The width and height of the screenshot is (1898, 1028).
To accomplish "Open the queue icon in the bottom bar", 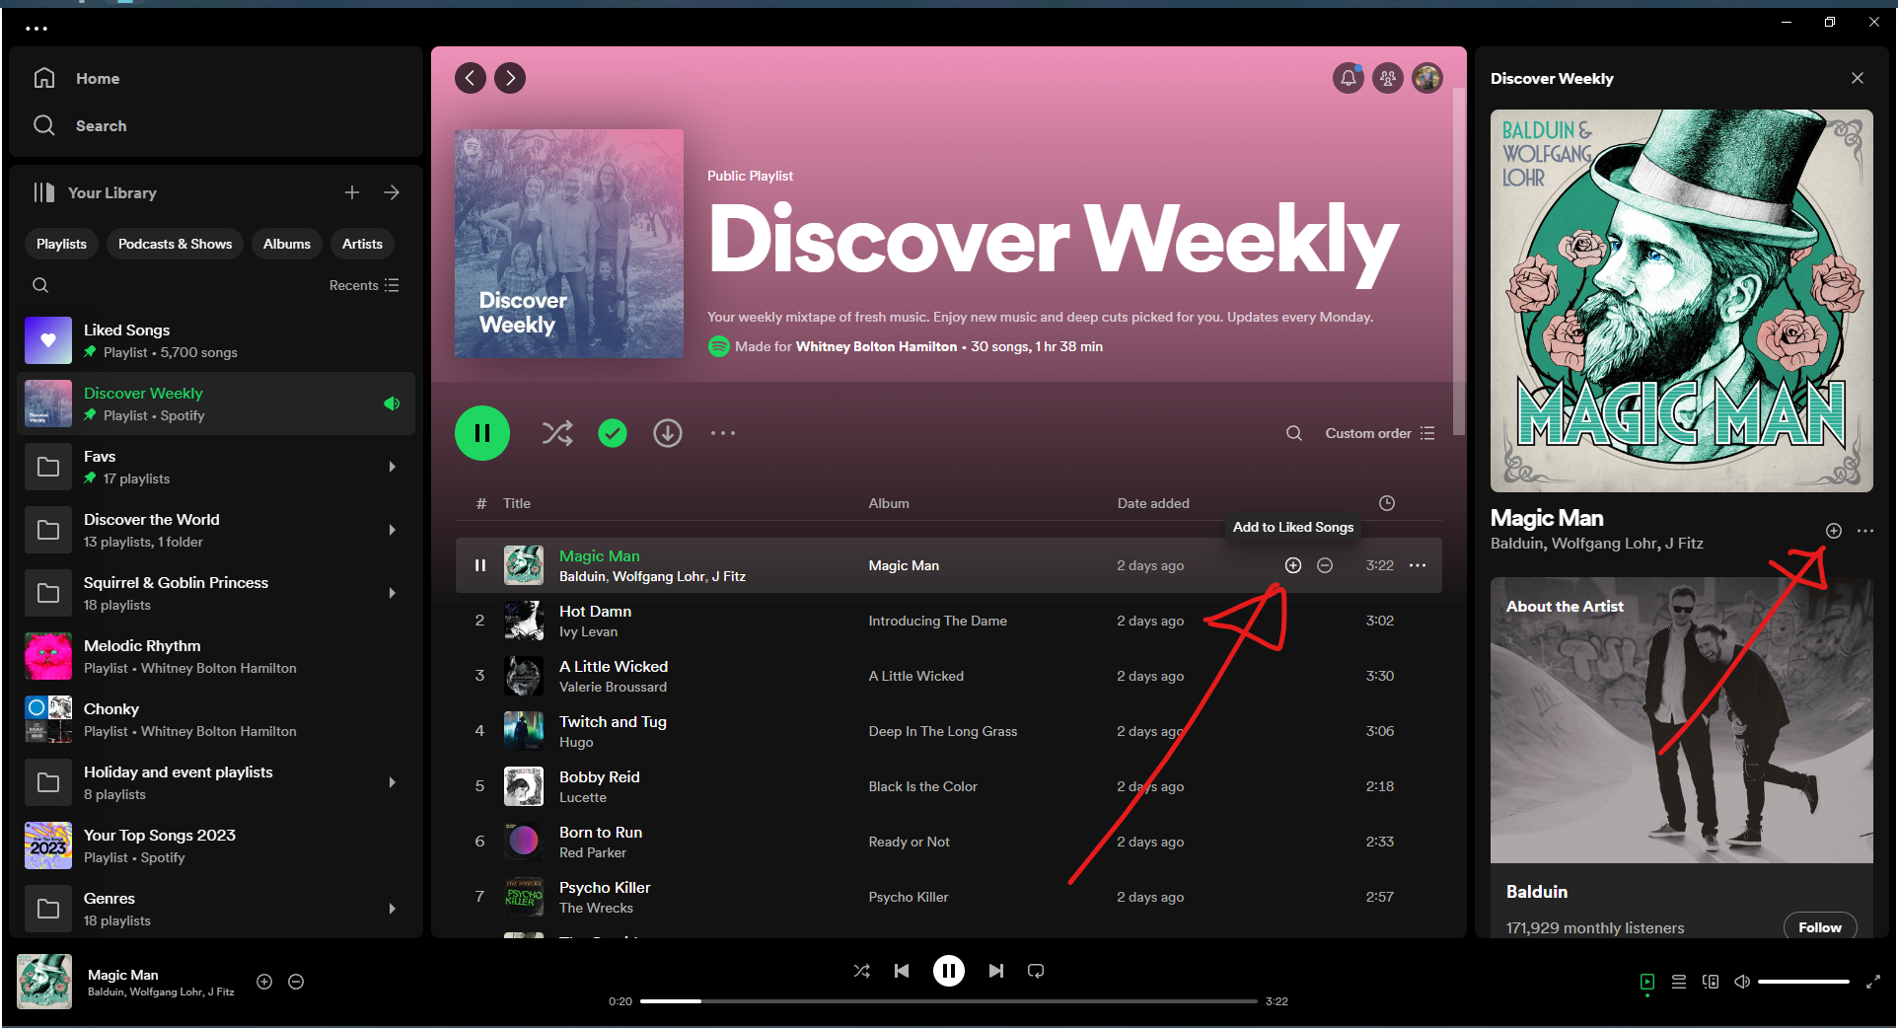I will point(1678,982).
